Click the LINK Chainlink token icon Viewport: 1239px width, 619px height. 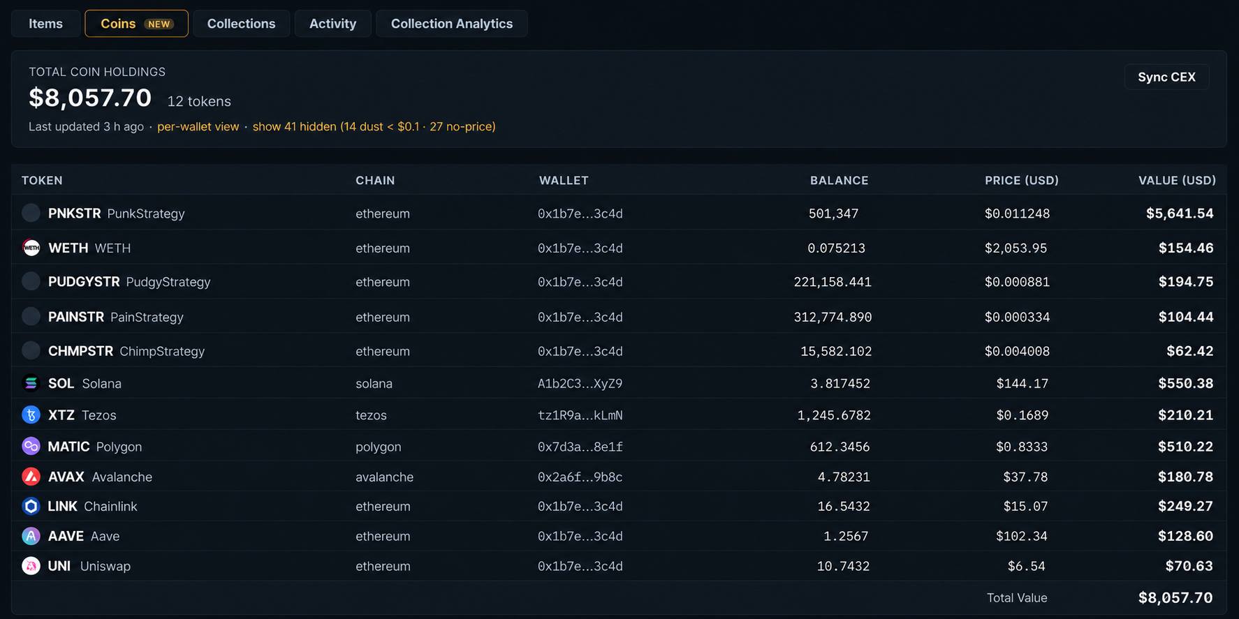coord(31,506)
